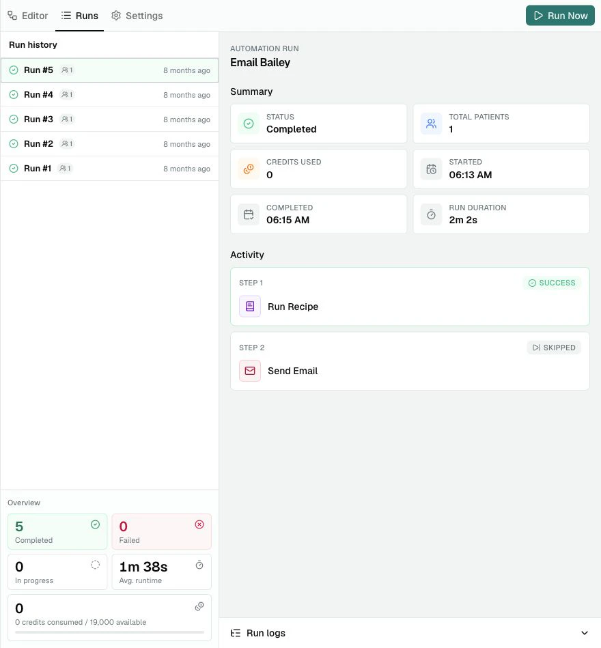601x648 pixels.
Task: Click the Email Bailey automation title
Action: point(260,62)
